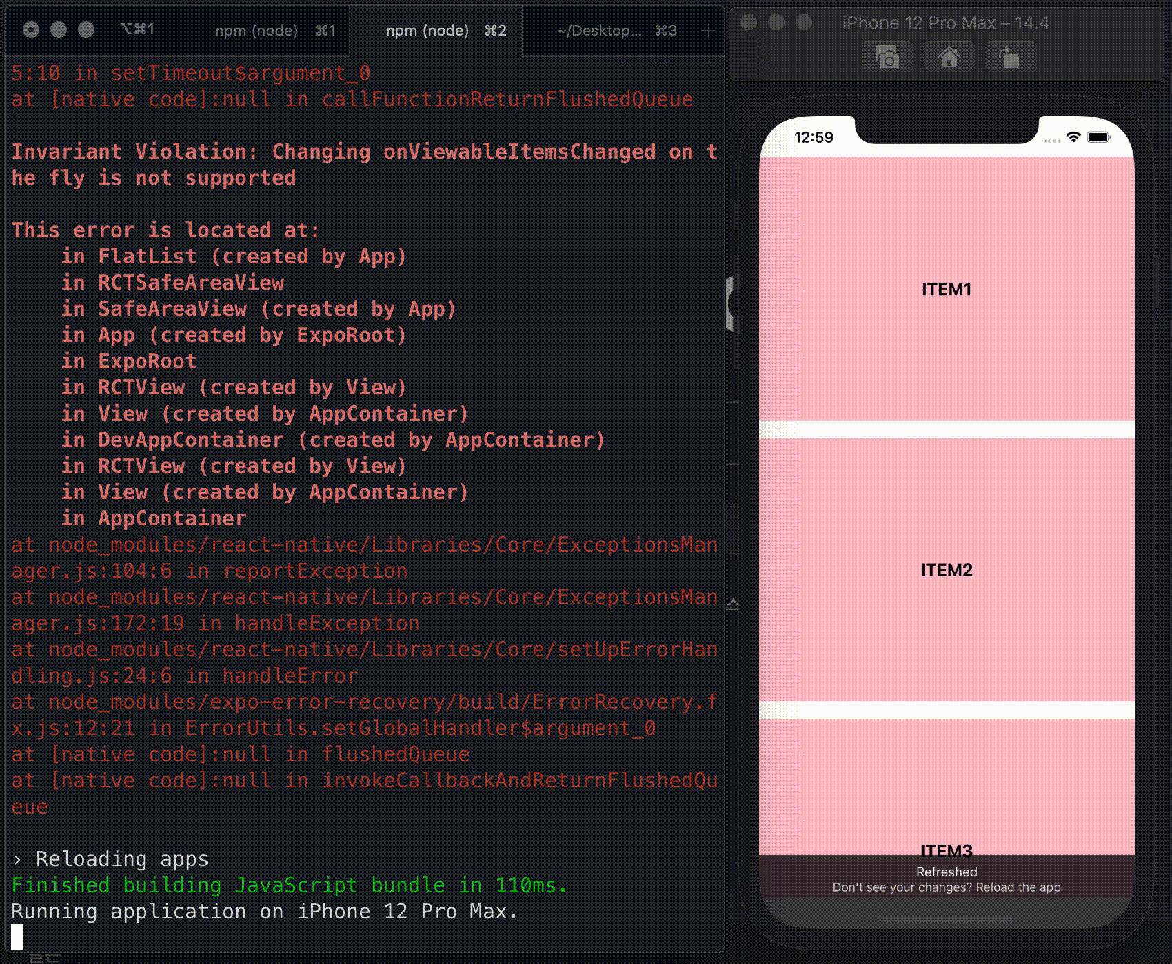Click 'This error is located at:' text
Screen dimensions: 1172x964
pyautogui.click(x=165, y=230)
